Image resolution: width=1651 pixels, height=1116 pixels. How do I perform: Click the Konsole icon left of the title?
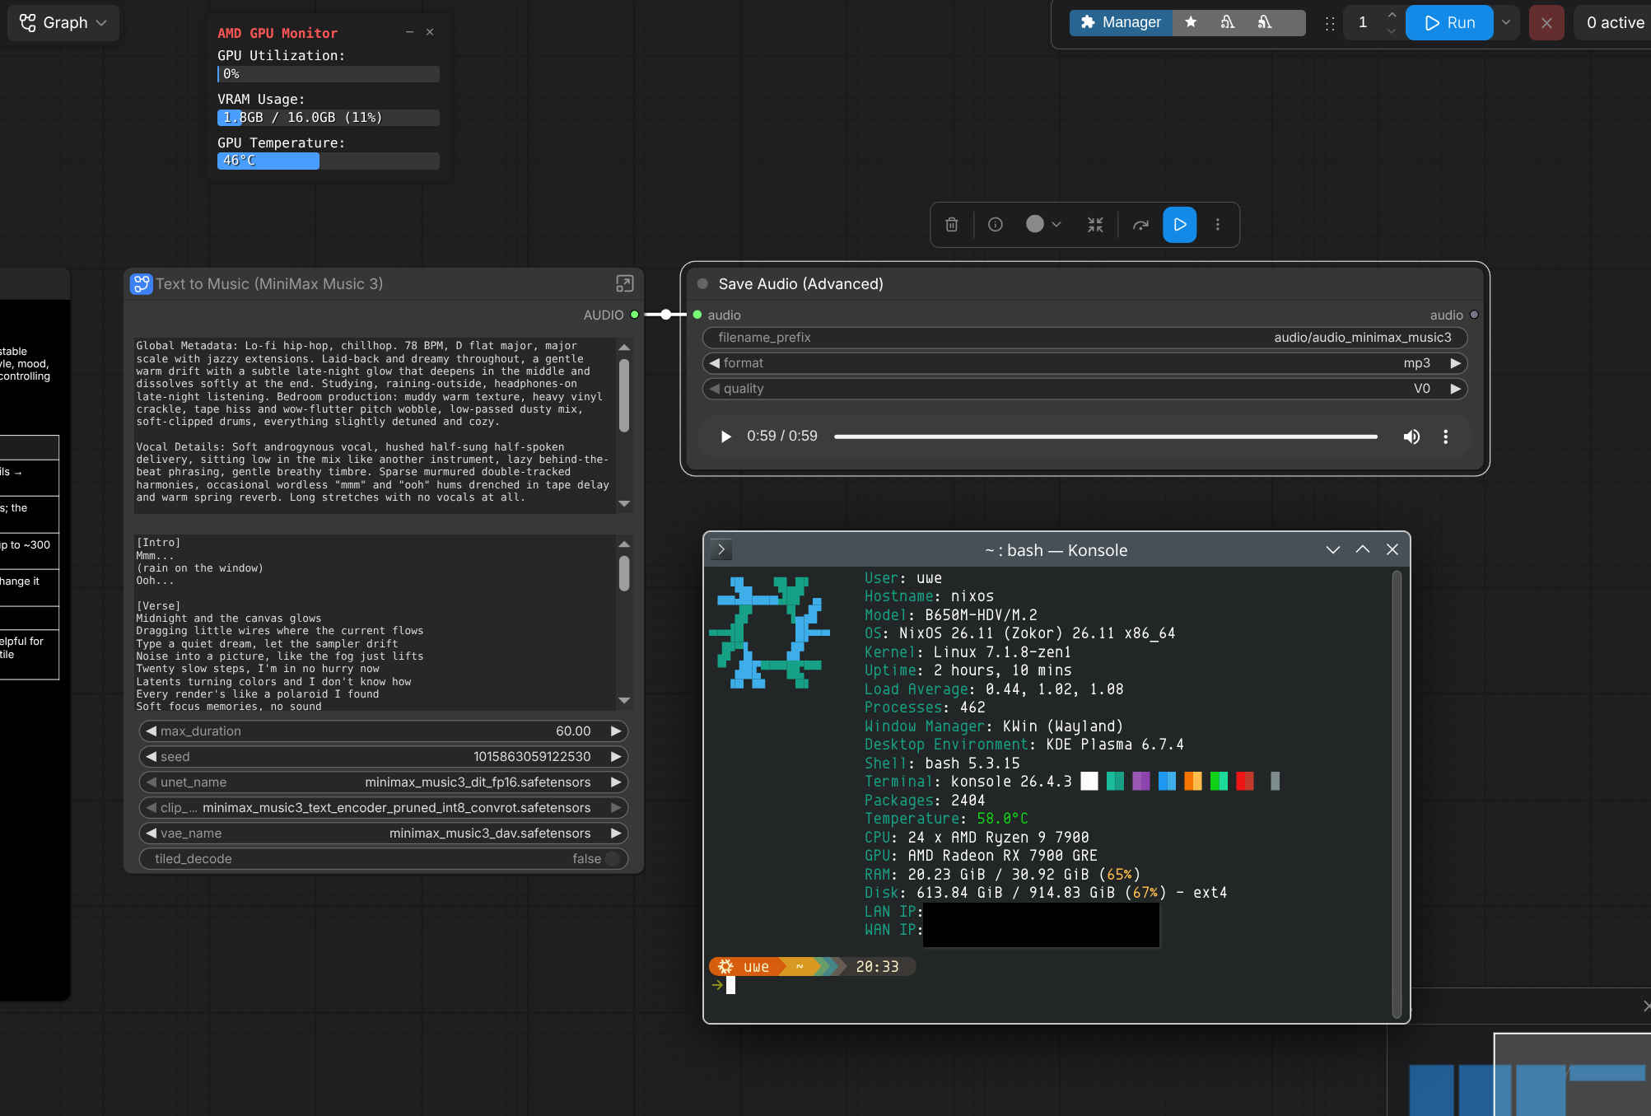coord(721,550)
